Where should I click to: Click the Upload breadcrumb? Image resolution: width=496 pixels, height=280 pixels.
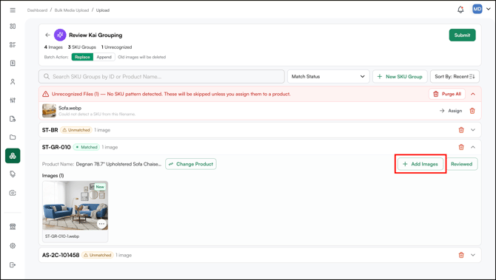point(103,10)
